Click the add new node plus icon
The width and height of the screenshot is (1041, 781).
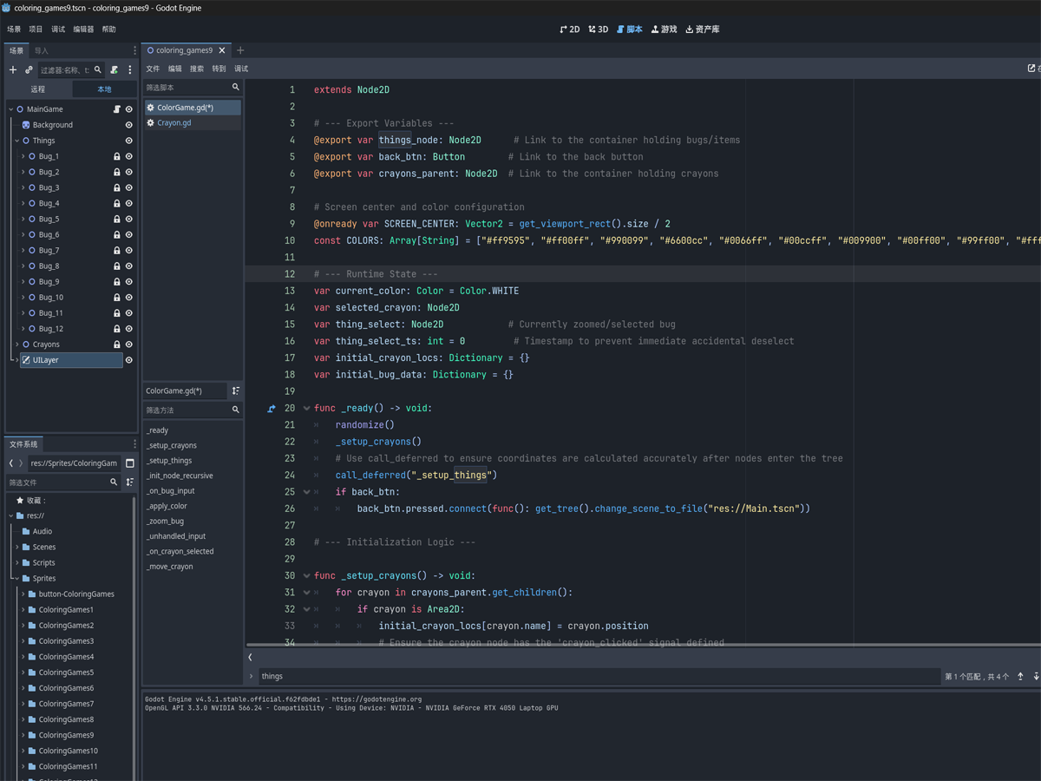pos(13,70)
